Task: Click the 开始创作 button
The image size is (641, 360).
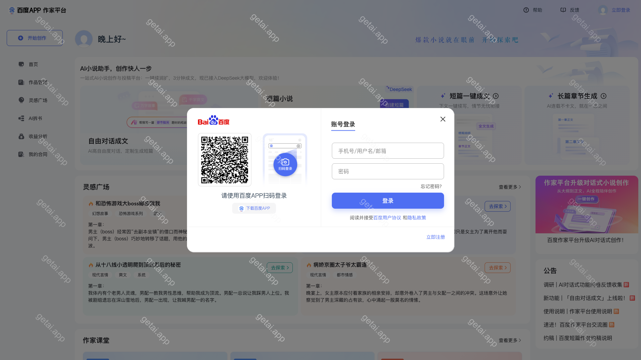Action: tap(35, 38)
